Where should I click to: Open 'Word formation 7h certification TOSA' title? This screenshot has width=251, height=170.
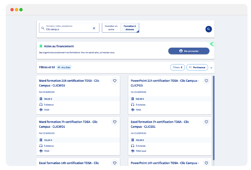[68, 124]
